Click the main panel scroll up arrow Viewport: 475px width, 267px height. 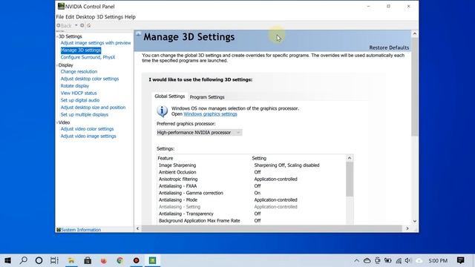coord(415,33)
